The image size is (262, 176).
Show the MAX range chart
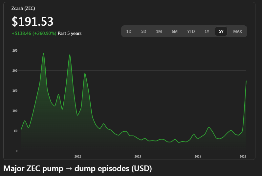click(x=237, y=32)
